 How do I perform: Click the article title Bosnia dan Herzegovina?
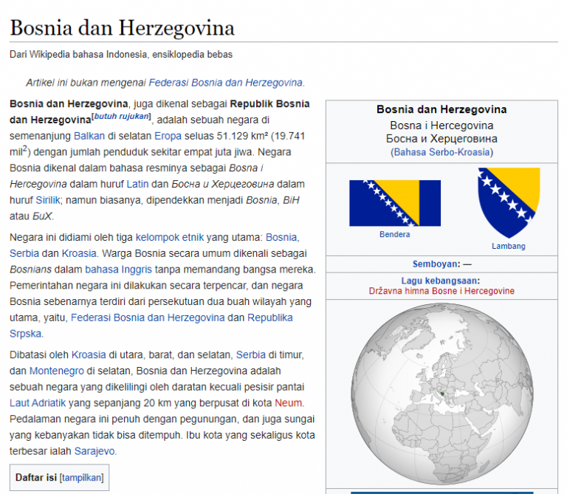click(123, 28)
